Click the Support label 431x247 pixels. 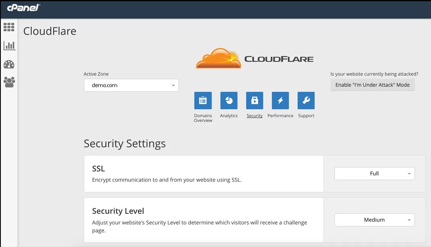(x=306, y=116)
